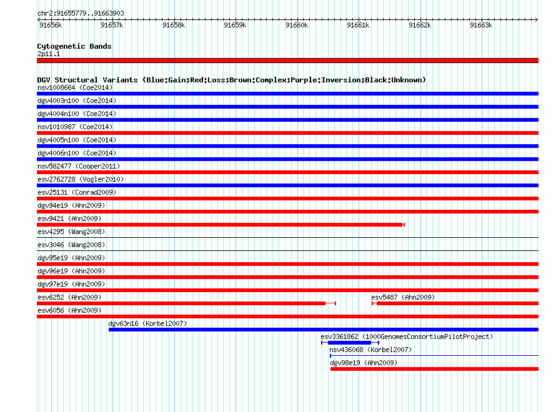Click the red loss bar of dgv97e19
The image size is (556, 412).
[x=287, y=290]
